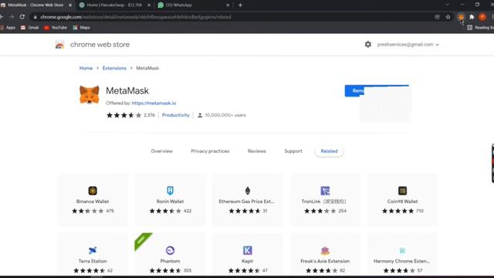Click the Extensions breadcrumb link
The width and height of the screenshot is (494, 278).
point(114,68)
